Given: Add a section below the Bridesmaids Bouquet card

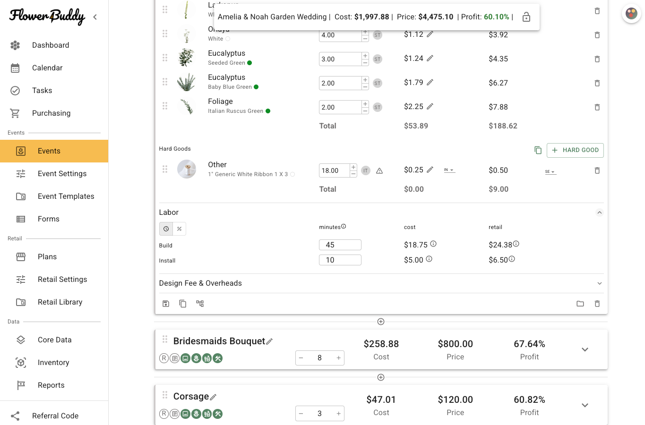Looking at the screenshot, I should coord(381,377).
